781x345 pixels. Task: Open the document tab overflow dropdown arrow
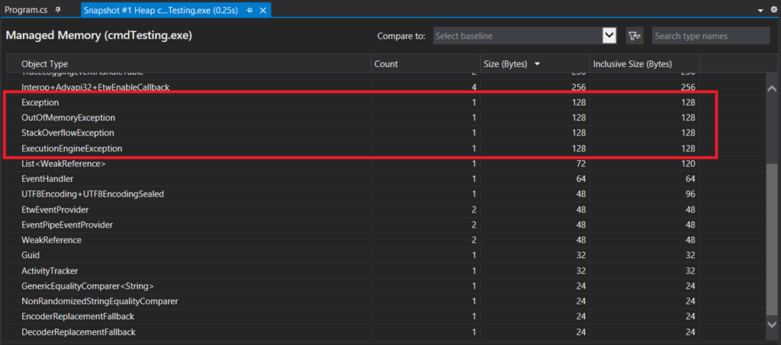(x=760, y=11)
